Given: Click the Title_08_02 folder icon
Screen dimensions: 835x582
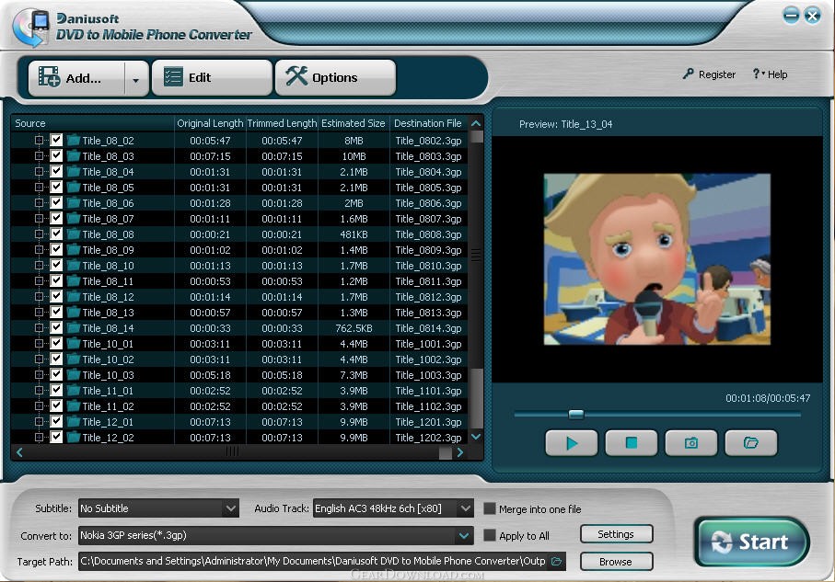Looking at the screenshot, I should click(x=74, y=141).
